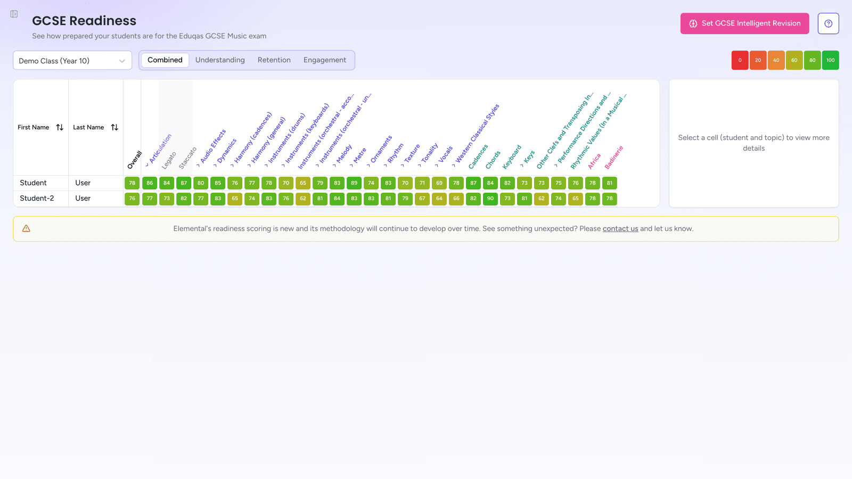
Task: Click the Cadences column header
Action: pos(478,157)
